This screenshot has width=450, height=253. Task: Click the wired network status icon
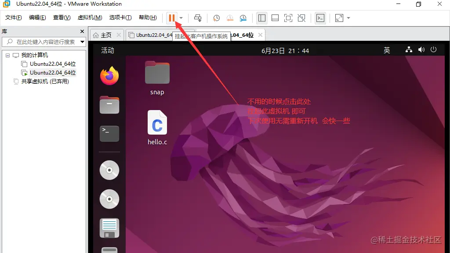click(409, 50)
